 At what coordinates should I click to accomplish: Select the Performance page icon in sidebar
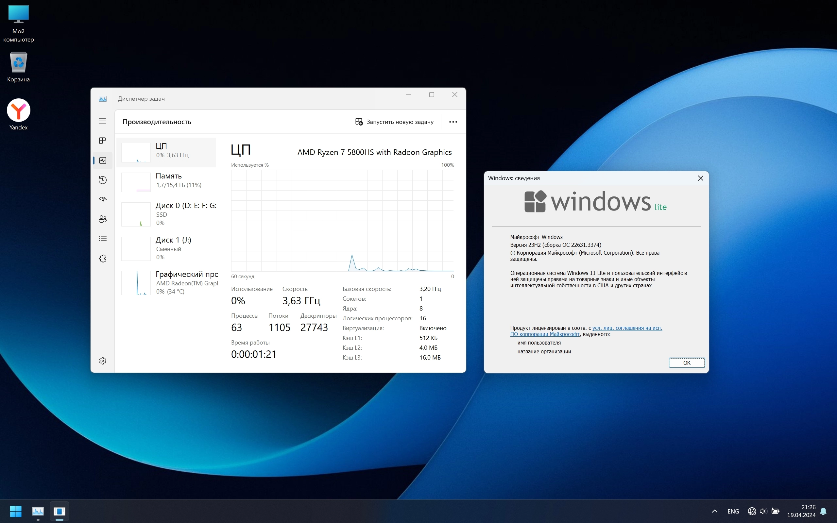(102, 160)
